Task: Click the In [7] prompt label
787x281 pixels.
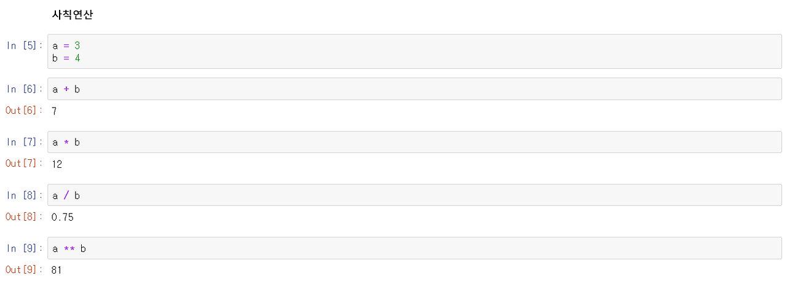Action: pyautogui.click(x=25, y=142)
